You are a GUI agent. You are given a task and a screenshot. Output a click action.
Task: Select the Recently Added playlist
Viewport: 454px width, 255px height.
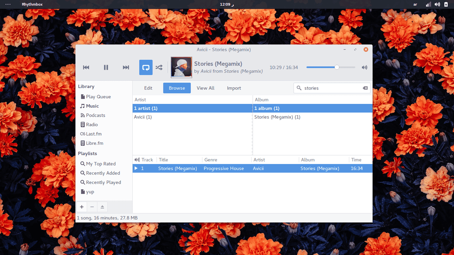coord(103,173)
